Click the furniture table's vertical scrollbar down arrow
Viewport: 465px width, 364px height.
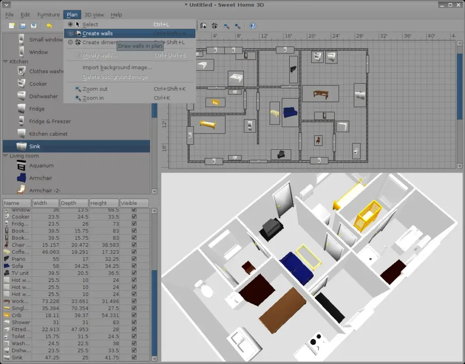(154, 359)
